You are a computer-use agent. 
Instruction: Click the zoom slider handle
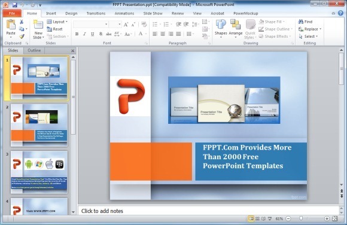(x=301, y=218)
